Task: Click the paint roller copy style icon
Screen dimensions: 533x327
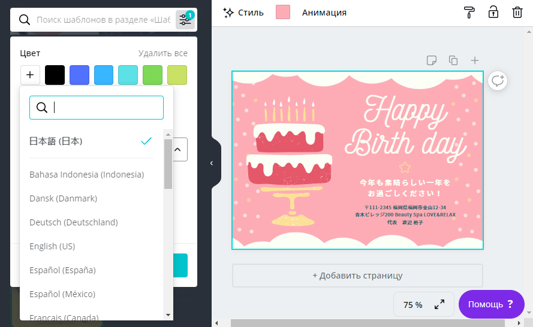Action: tap(469, 13)
